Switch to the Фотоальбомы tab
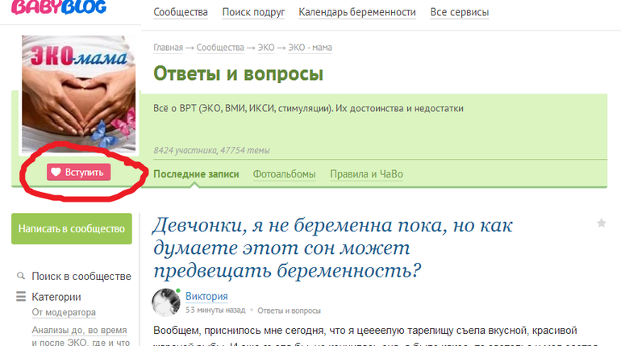Image resolution: width=621 pixels, height=346 pixels. (x=285, y=174)
